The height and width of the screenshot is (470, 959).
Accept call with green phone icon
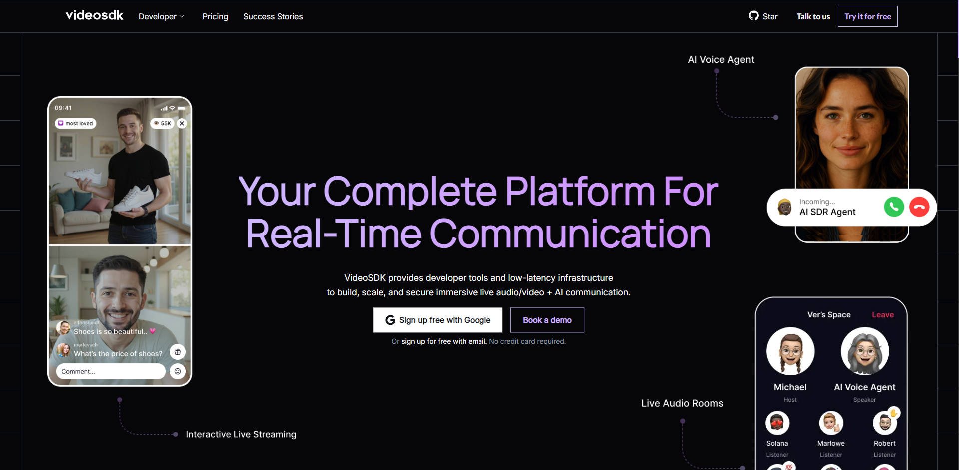click(x=894, y=207)
